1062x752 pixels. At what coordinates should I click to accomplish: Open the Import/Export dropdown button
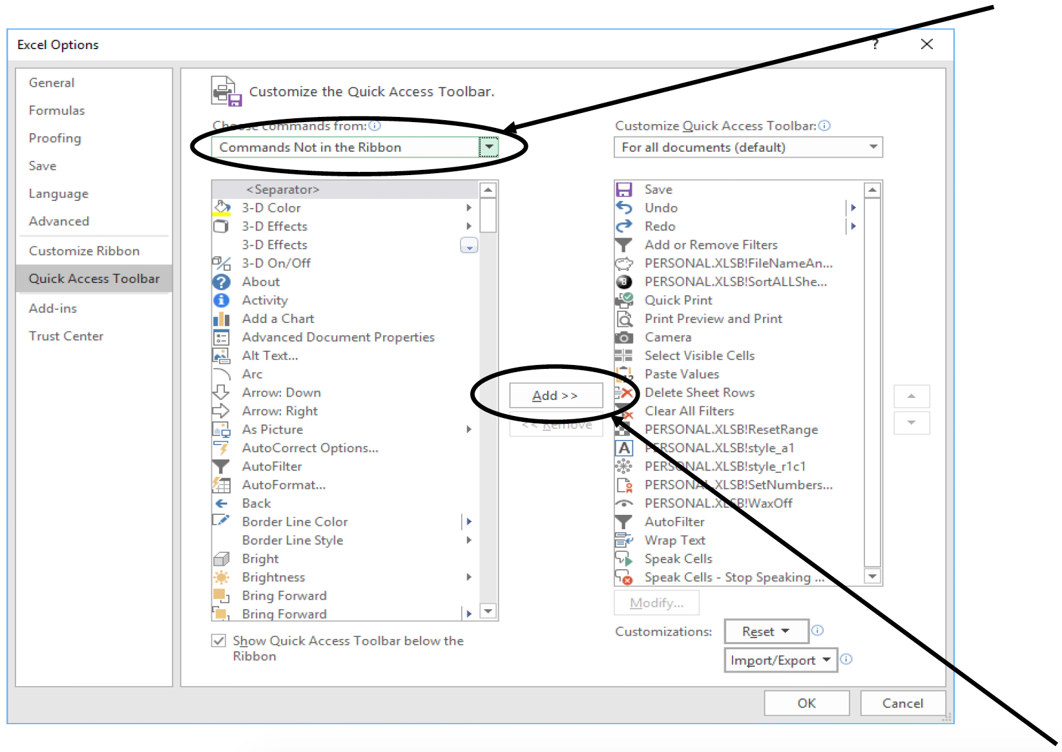coord(780,660)
